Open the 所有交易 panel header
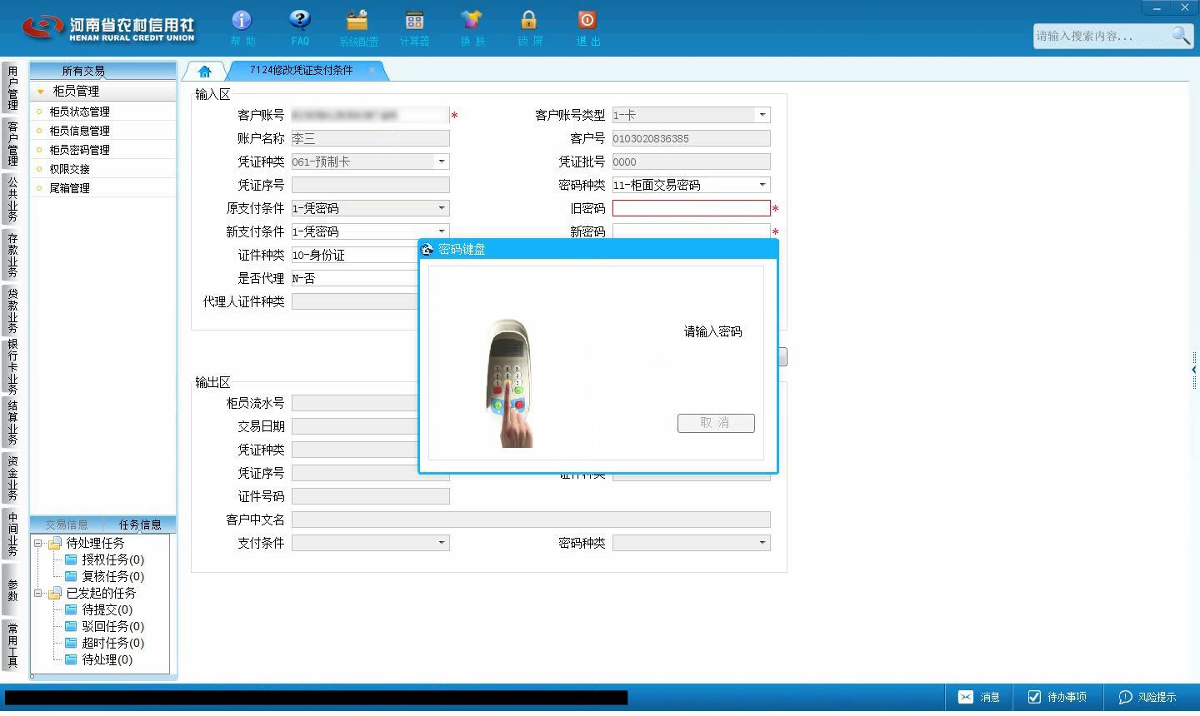The image size is (1200, 716). coord(83,71)
